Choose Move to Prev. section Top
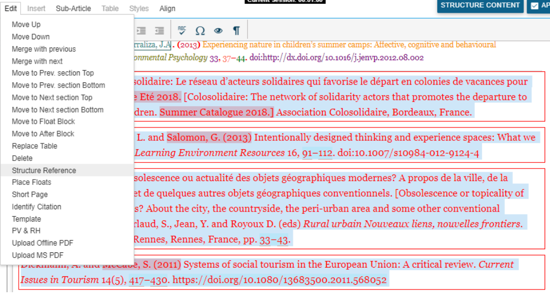550x297 pixels. pyautogui.click(x=67, y=73)
